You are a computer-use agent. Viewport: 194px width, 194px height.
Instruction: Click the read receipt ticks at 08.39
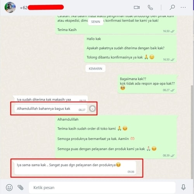coord(172,156)
